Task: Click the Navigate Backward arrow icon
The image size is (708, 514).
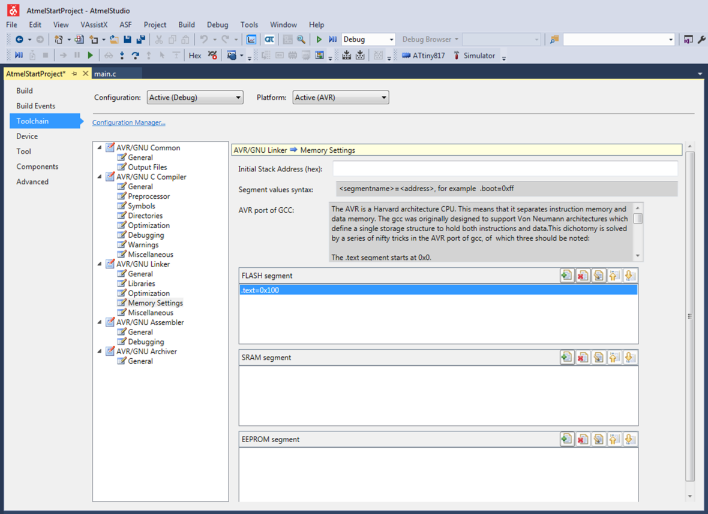Action: point(19,40)
